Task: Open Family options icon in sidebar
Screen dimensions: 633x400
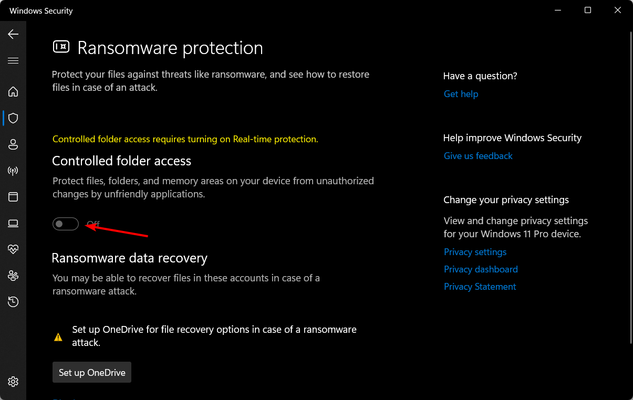Action: pos(13,276)
